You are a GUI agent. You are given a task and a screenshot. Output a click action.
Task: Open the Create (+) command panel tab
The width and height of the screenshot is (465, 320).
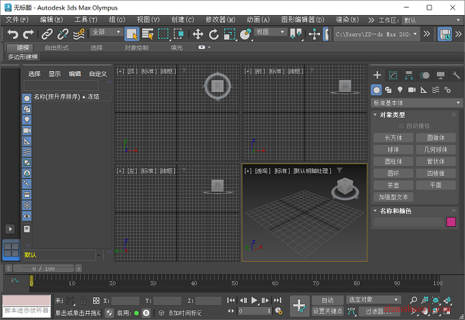[377, 75]
